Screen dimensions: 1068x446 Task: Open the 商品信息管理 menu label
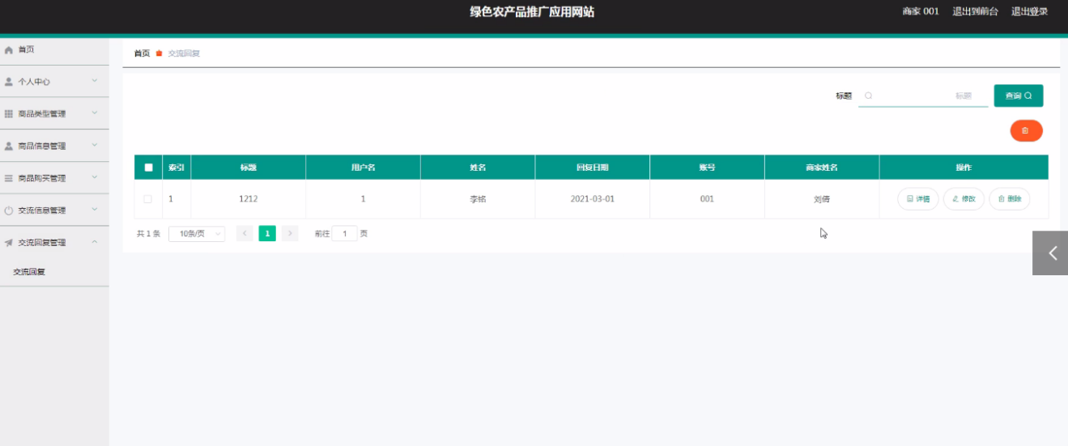click(x=42, y=147)
